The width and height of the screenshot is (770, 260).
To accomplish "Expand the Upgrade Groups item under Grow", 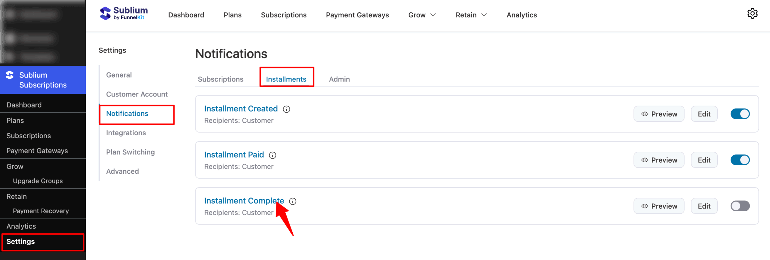I will tap(38, 181).
